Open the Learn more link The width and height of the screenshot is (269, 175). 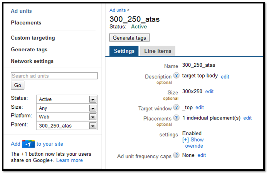pyautogui.click(x=69, y=160)
